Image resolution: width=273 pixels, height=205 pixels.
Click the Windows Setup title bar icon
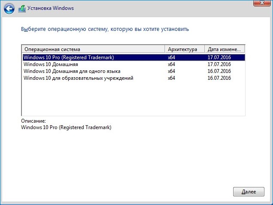click(21, 8)
